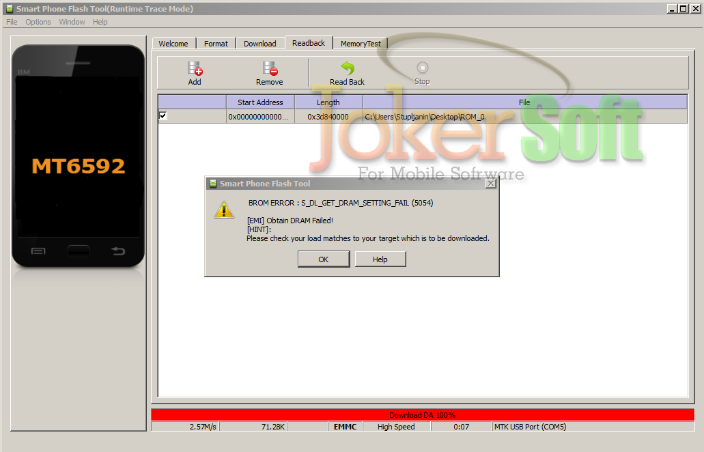The height and width of the screenshot is (452, 704).
Task: Click the Add readback entry icon
Action: [x=195, y=69]
